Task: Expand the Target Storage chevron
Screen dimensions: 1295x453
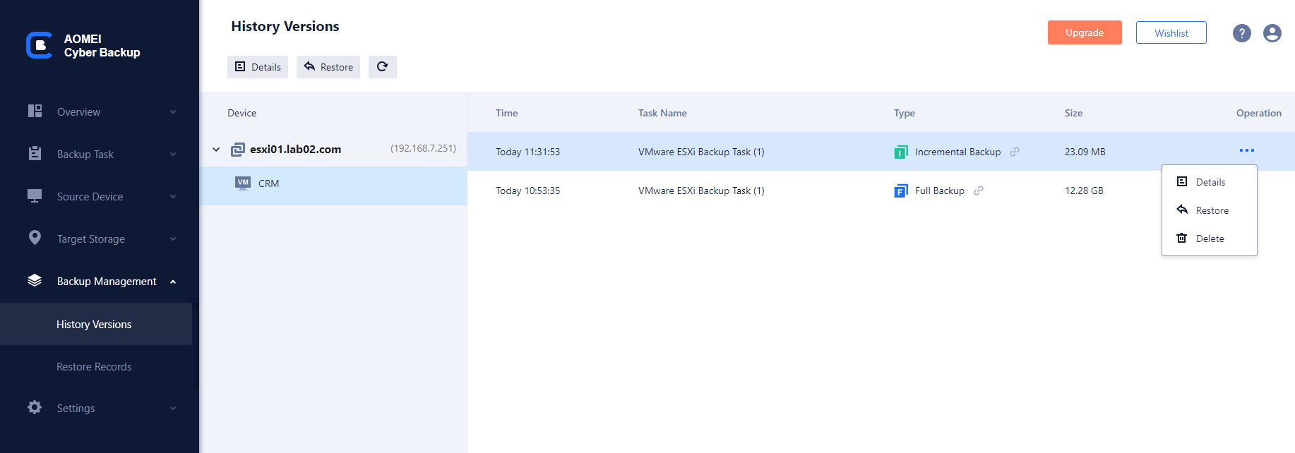Action: 173,239
